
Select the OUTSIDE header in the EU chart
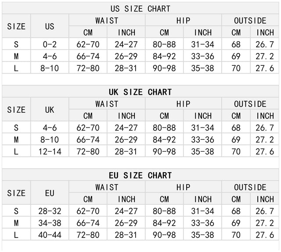250,187
